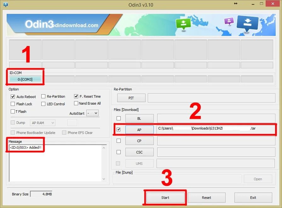Toggle the Auto Reboot checkbox

(x=13, y=97)
